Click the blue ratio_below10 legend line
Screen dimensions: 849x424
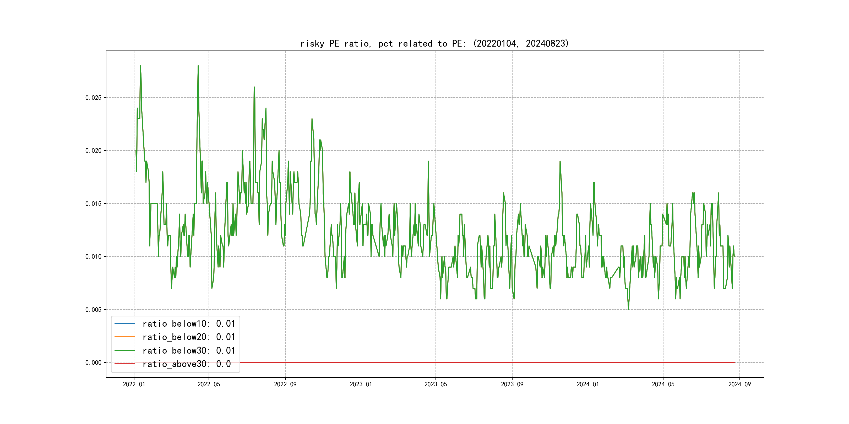[x=124, y=323]
